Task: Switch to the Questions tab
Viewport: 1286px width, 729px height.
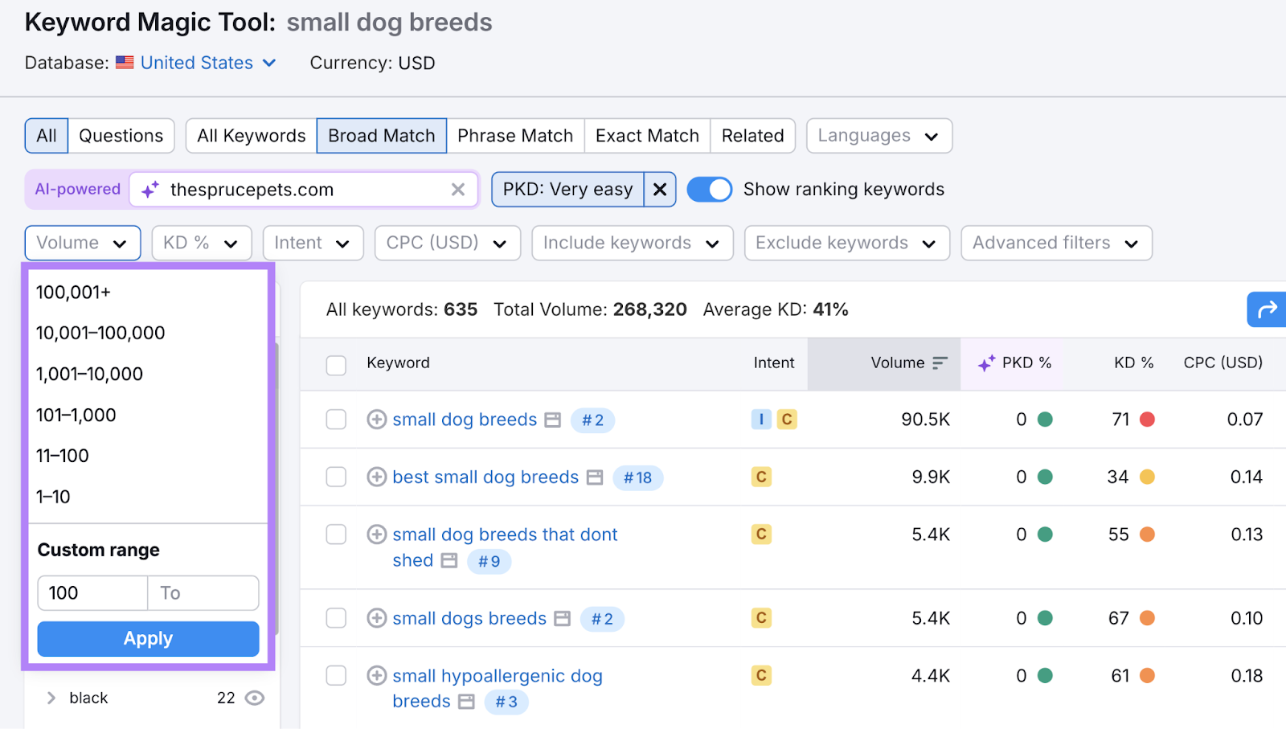Action: click(x=121, y=136)
